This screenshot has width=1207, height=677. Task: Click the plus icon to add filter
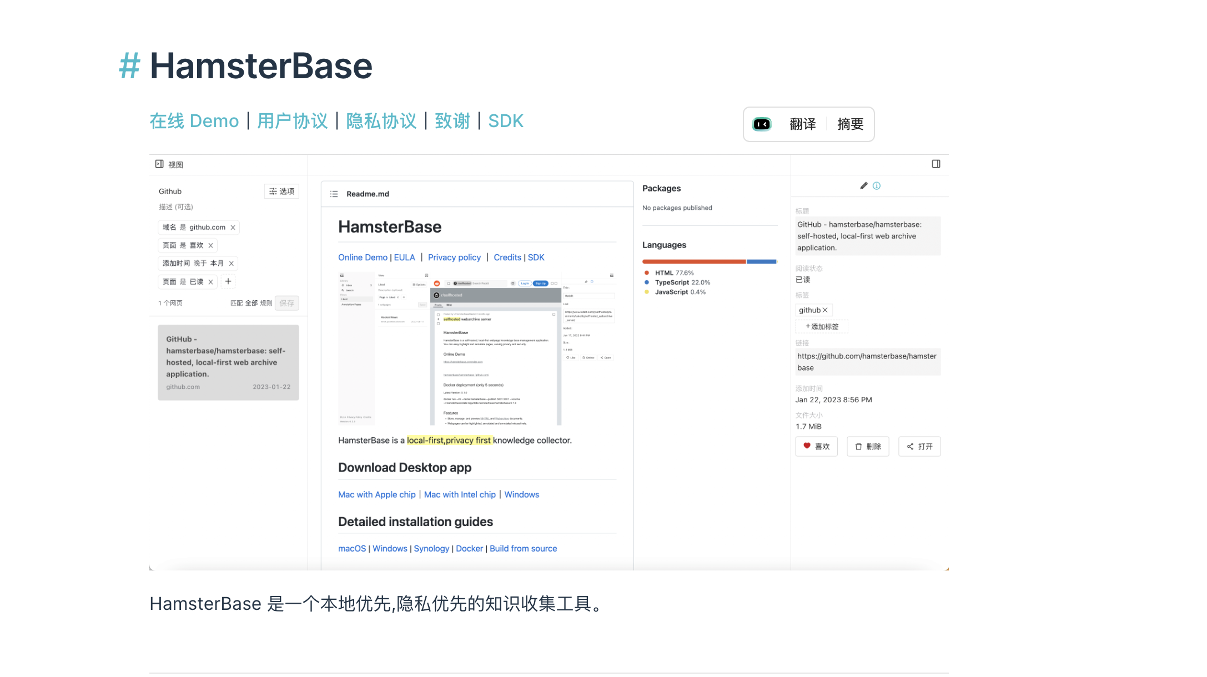(x=228, y=281)
